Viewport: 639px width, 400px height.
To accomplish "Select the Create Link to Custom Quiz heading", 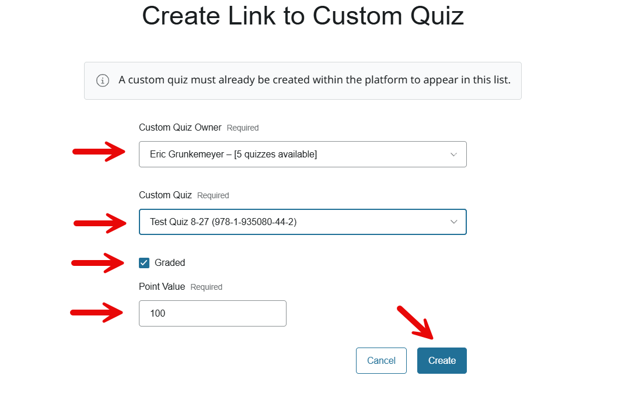I will tap(303, 16).
